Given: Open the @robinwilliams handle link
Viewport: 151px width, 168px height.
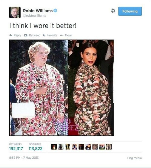Looking at the screenshot, I should (x=35, y=16).
